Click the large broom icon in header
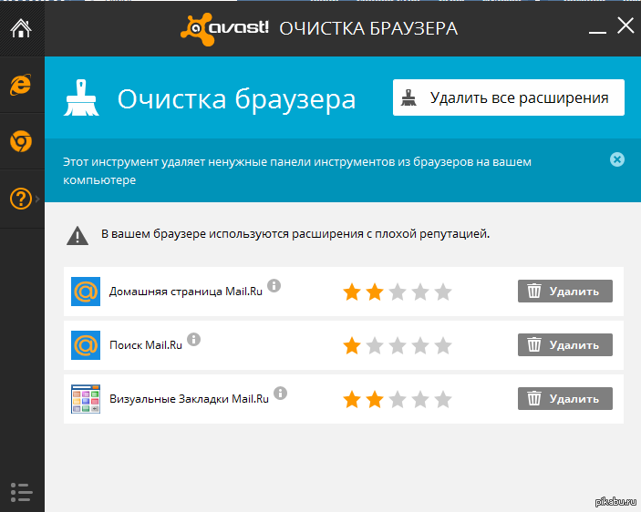Viewport: 641px width, 512px height. tap(81, 97)
